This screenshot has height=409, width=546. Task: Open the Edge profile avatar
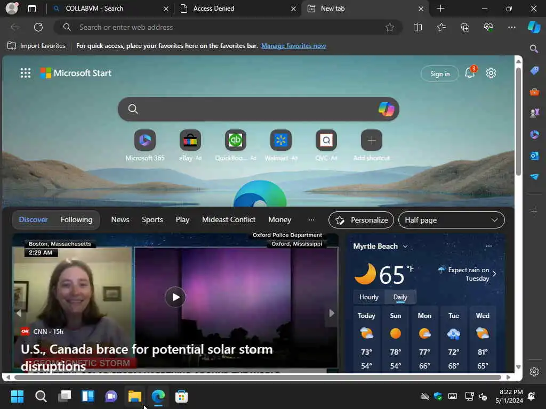coord(12,8)
